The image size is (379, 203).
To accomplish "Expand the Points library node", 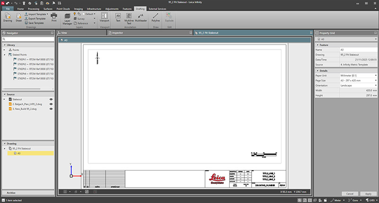I will click(x=4, y=50).
